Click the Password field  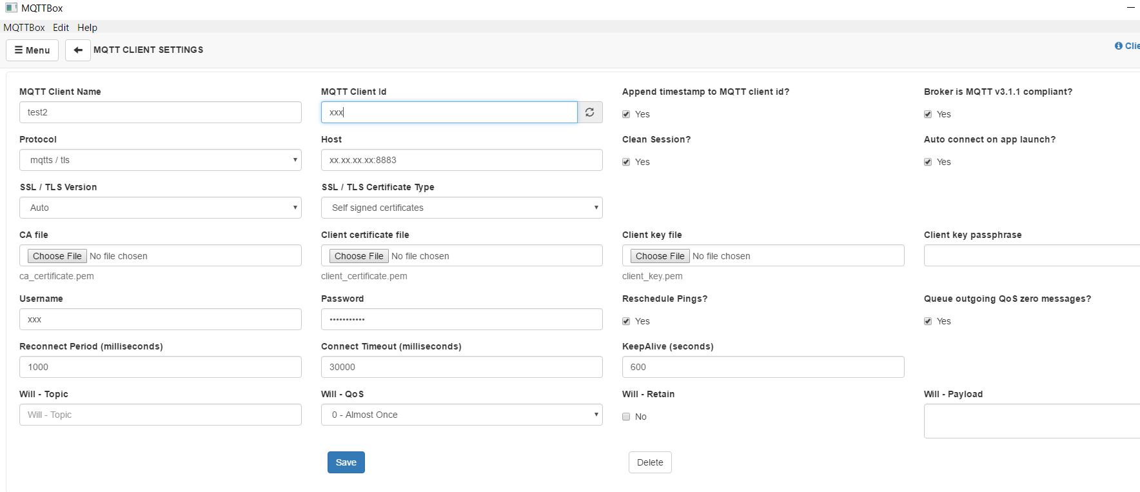pyautogui.click(x=462, y=319)
